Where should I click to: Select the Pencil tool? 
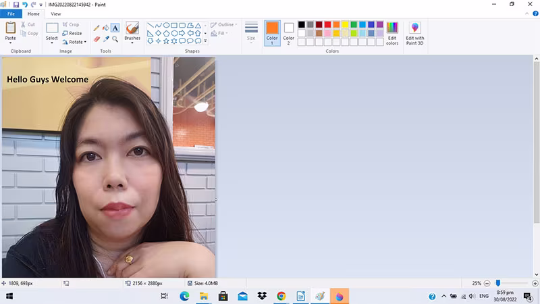[x=97, y=28]
